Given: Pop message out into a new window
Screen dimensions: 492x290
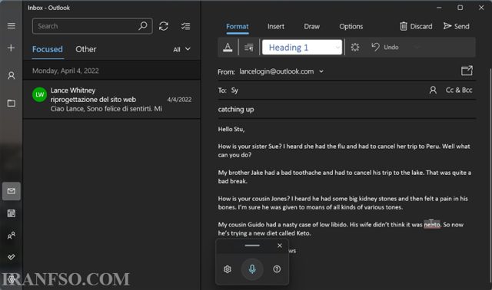Looking at the screenshot, I should coord(467,71).
